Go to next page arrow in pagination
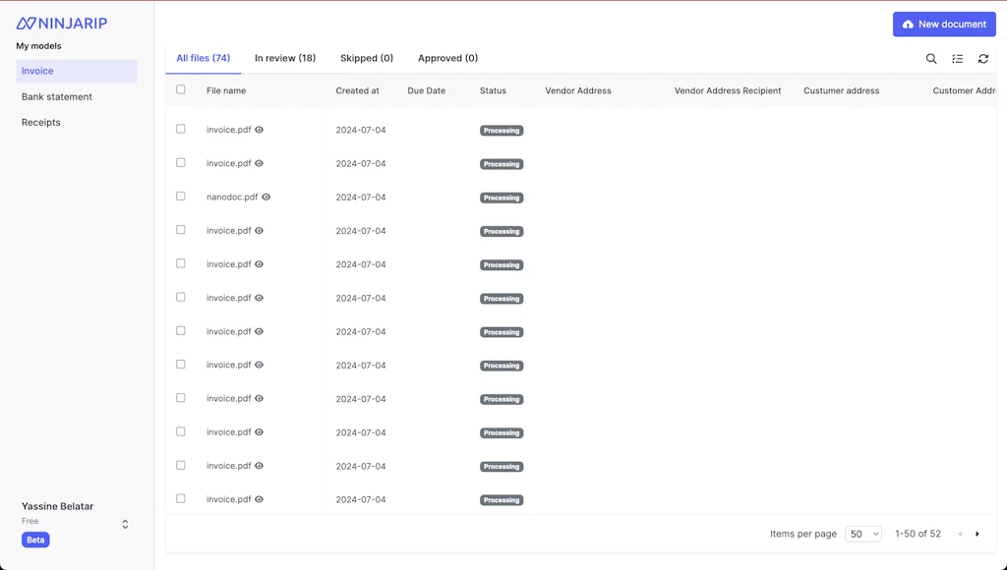Screen dimensions: 1007x570 977,534
